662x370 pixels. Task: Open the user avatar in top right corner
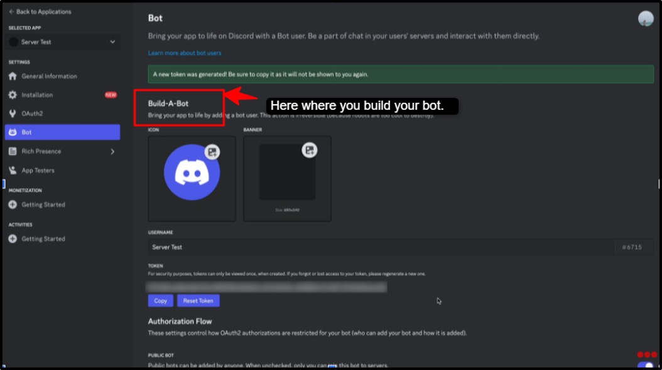(x=645, y=19)
